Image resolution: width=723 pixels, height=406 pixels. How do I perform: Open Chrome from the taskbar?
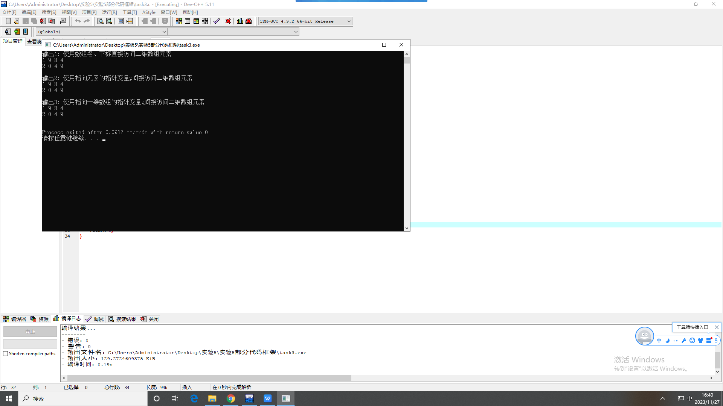231,398
